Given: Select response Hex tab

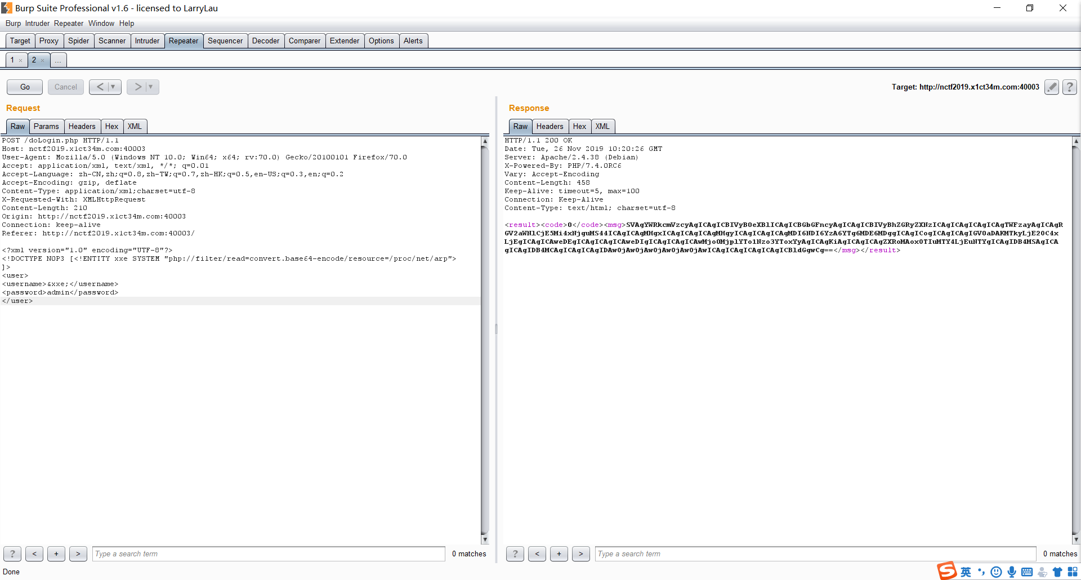Looking at the screenshot, I should [x=579, y=126].
